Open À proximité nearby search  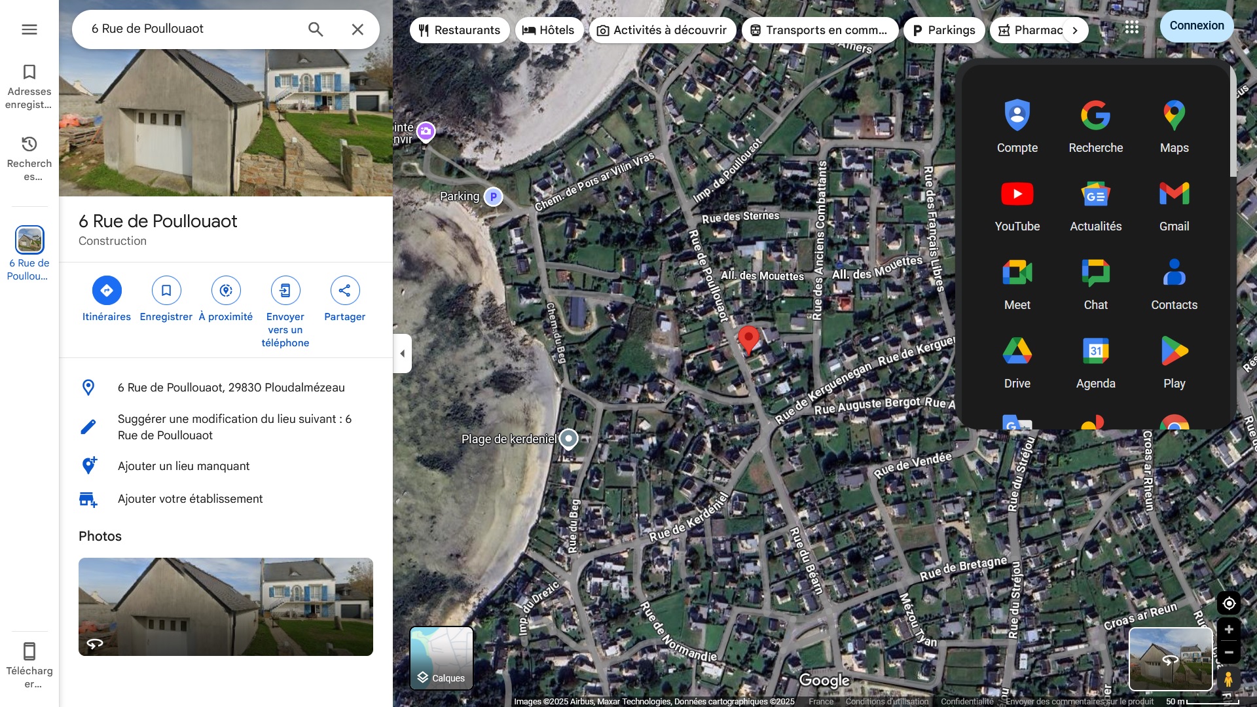[x=226, y=291]
